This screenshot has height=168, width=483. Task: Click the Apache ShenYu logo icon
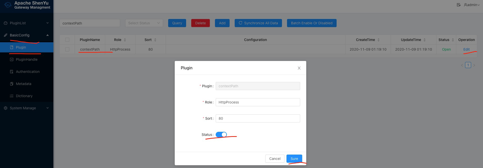(8, 5)
